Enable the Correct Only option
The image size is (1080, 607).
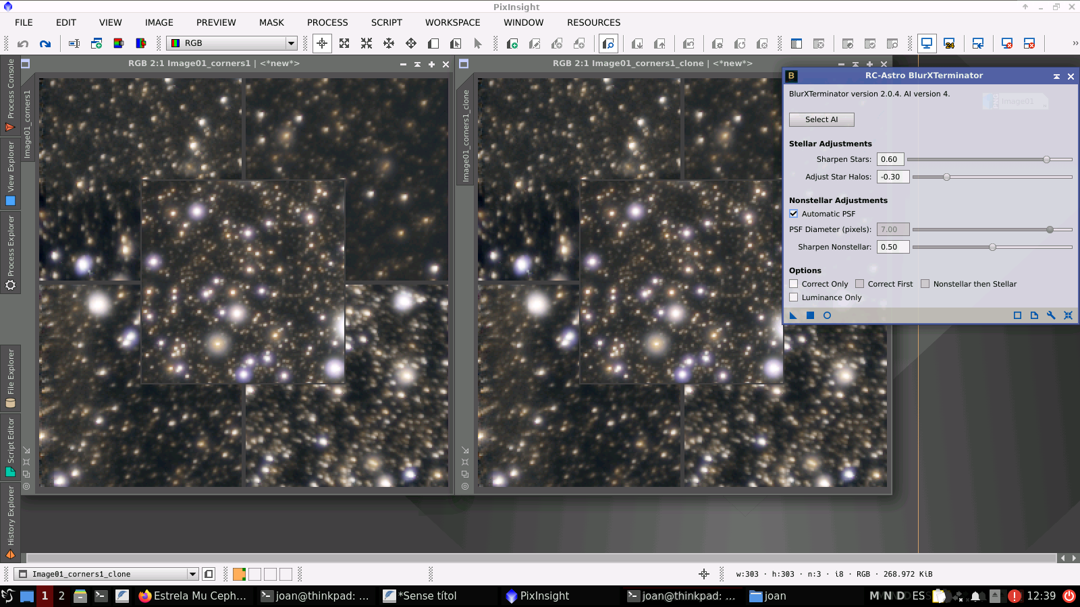794,284
